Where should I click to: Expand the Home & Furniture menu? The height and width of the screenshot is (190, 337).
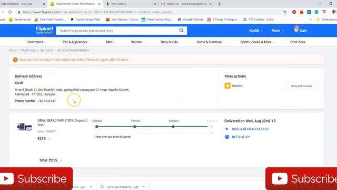pyautogui.click(x=211, y=42)
